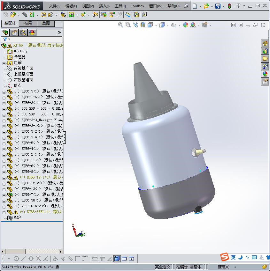This screenshot has width=270, height=271.
Task: Expand the 注解 annotations tree node
Action: pos(4,63)
